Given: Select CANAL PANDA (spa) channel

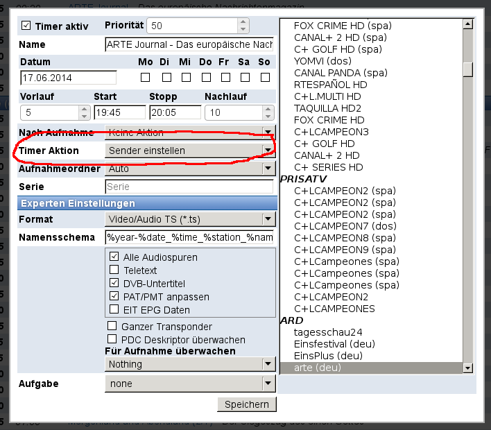Looking at the screenshot, I should coord(341,73).
